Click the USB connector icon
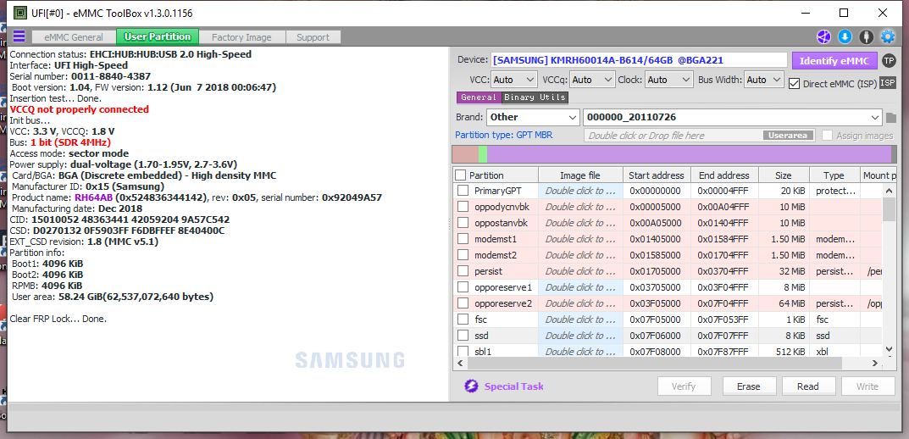The width and height of the screenshot is (909, 439). coord(866,36)
